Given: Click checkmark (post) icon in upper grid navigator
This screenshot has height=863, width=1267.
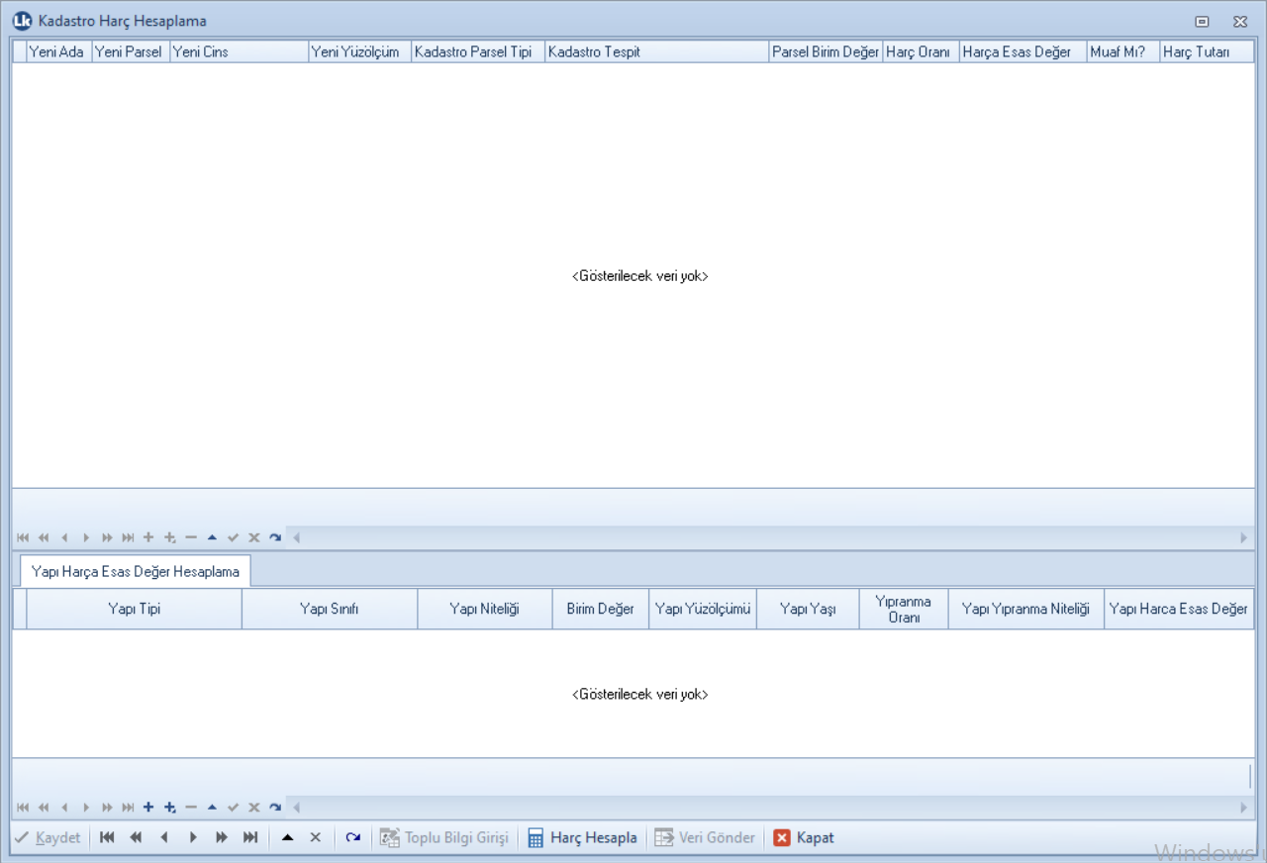Looking at the screenshot, I should 233,537.
